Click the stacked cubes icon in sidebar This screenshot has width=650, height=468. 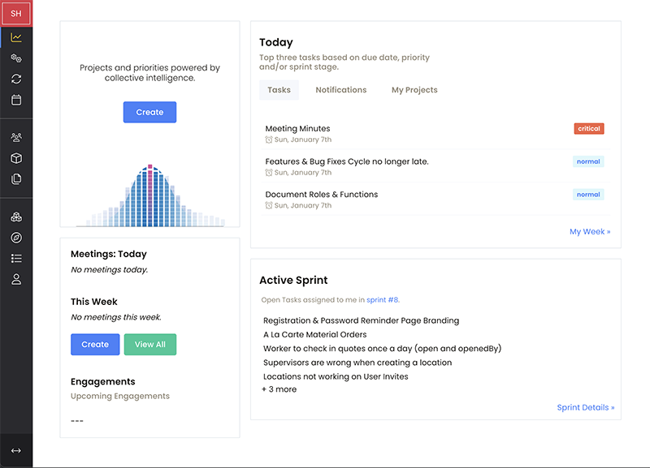(16, 217)
